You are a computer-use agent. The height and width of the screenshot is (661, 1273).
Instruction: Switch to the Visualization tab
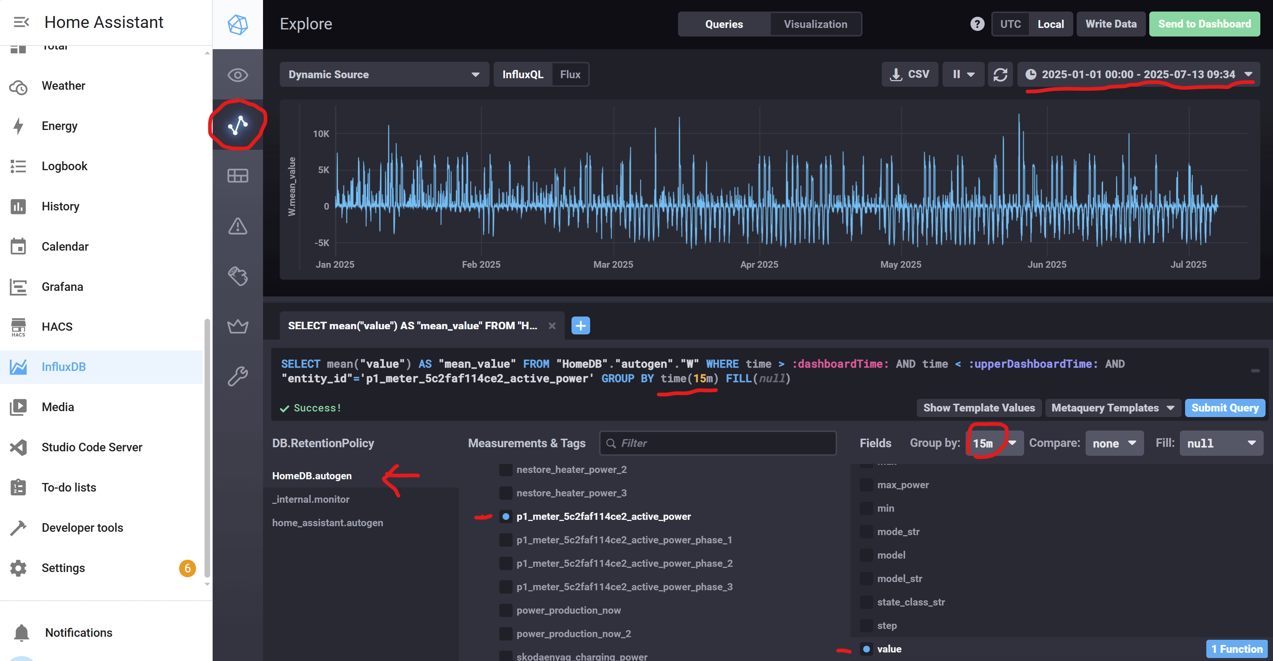click(x=816, y=24)
